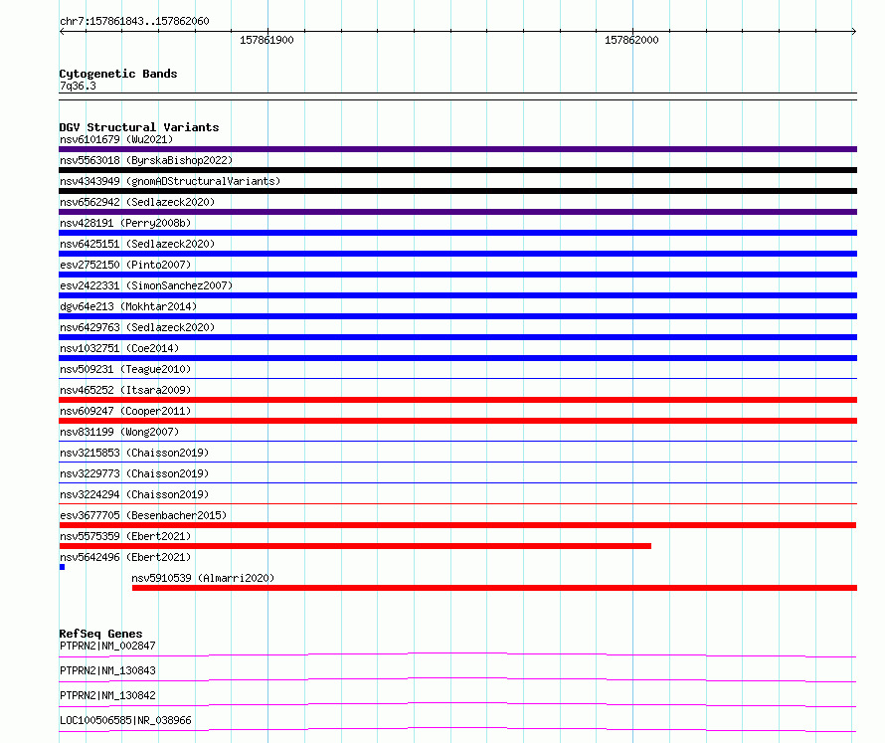Open esv2422331 (SimonSanchez2007) variant
The height and width of the screenshot is (743, 885).
(x=146, y=285)
